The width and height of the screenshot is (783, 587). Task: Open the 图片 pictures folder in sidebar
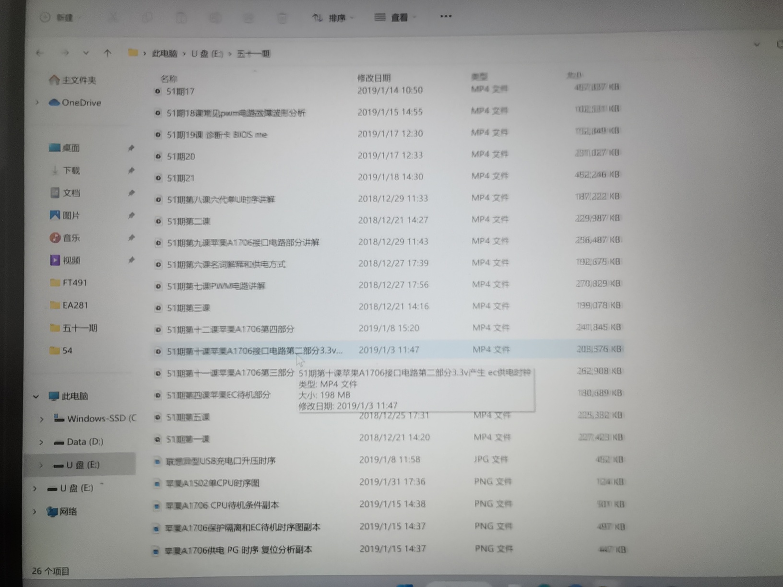71,215
